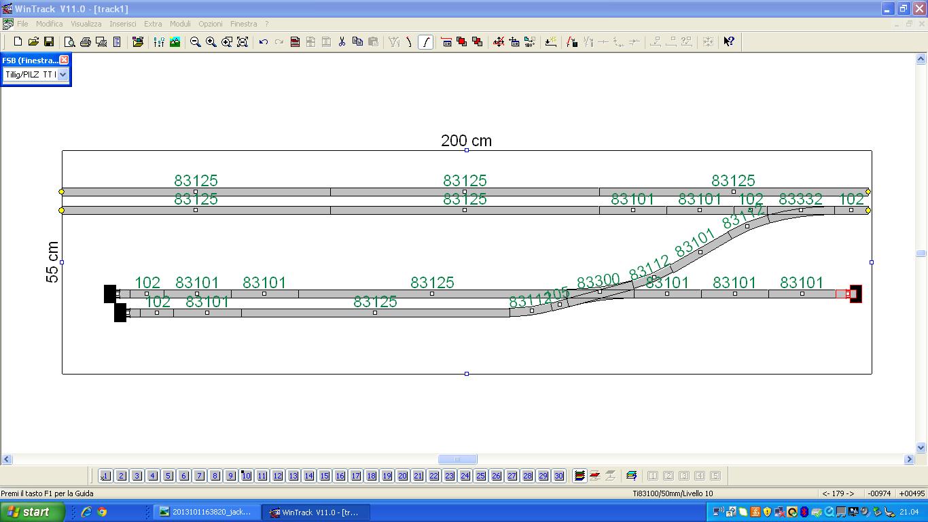Click the horizontal scrollbar thumb

(x=457, y=459)
